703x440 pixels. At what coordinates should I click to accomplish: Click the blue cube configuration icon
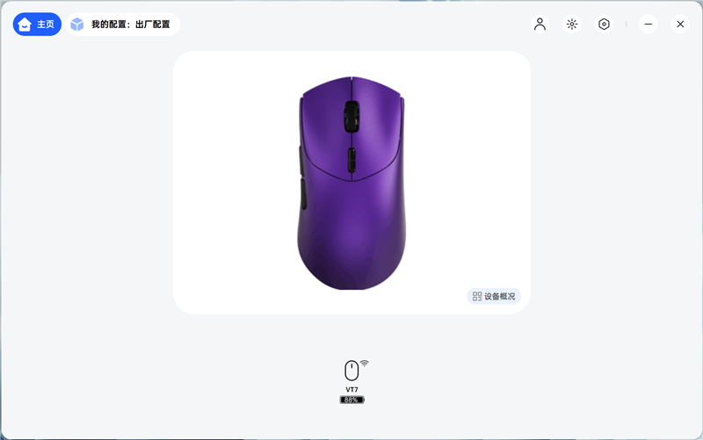point(77,25)
